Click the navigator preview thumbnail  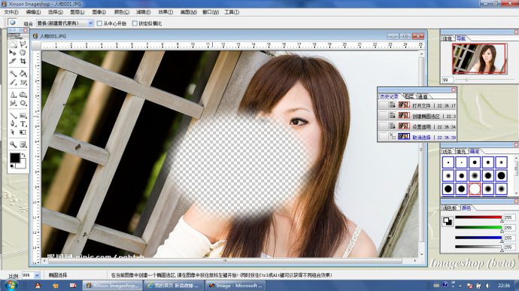(479, 59)
